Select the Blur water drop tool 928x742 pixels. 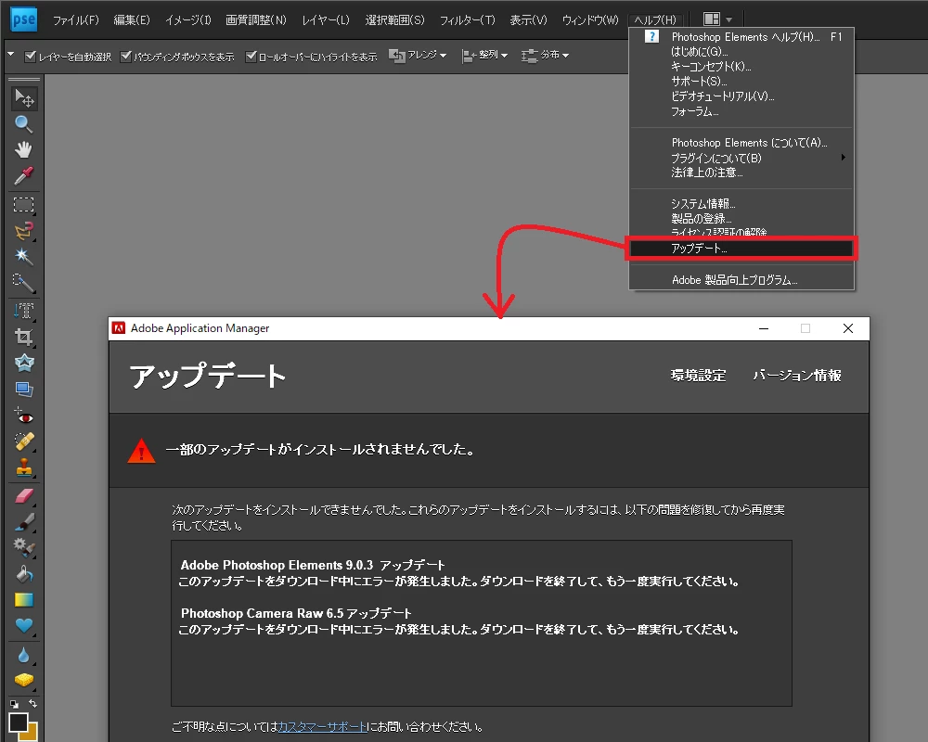pos(24,655)
